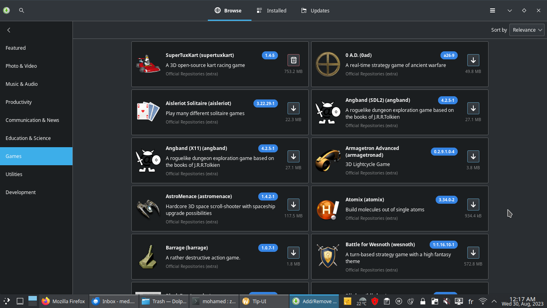Open the clock showing 12:17 AM
The image size is (547, 308).
(x=522, y=301)
